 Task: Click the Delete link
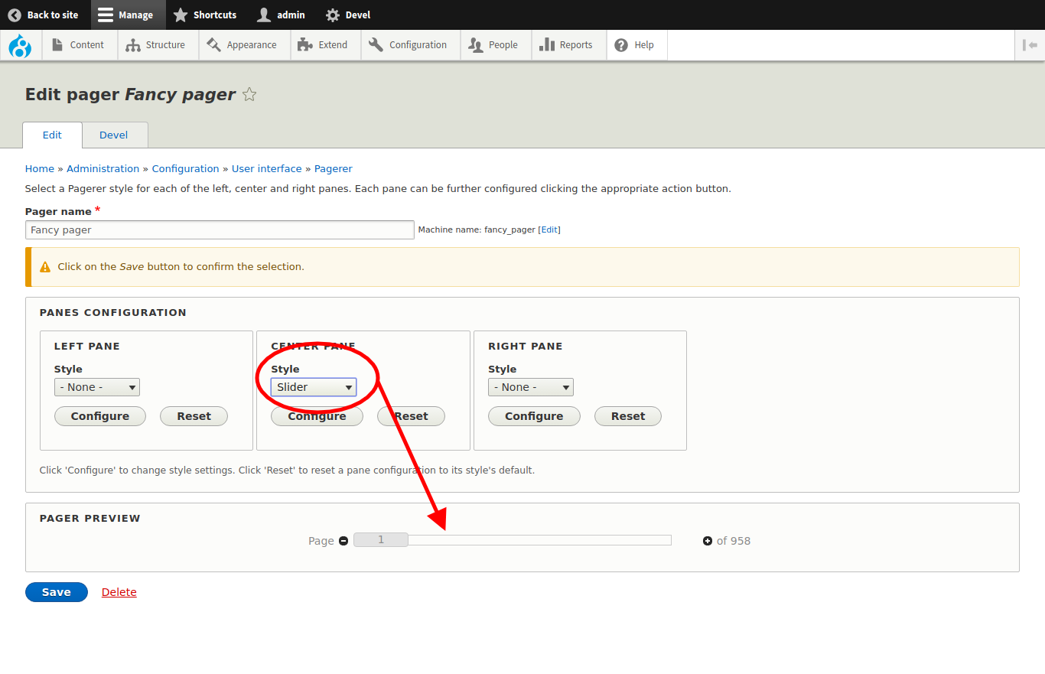click(x=119, y=592)
